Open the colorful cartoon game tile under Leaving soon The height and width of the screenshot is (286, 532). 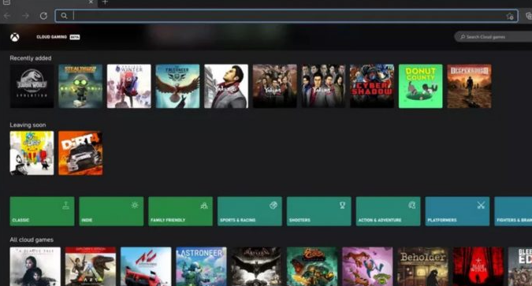coord(32,153)
